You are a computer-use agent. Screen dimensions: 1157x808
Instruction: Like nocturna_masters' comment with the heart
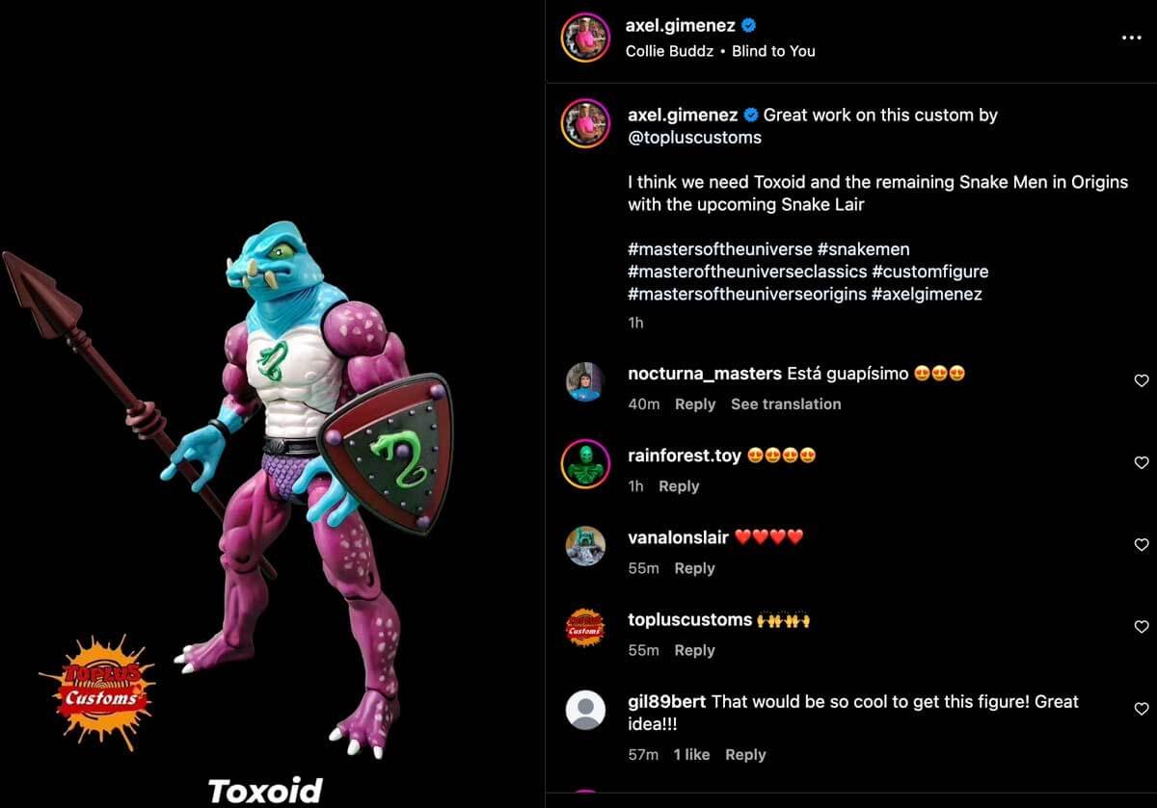tap(1142, 381)
